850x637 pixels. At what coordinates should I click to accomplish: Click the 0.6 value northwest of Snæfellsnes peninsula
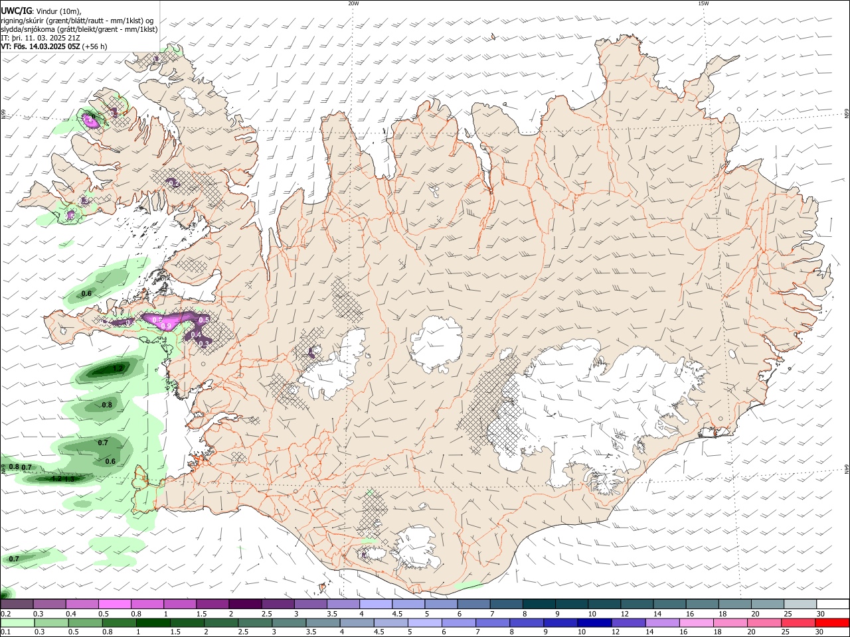pos(86,293)
